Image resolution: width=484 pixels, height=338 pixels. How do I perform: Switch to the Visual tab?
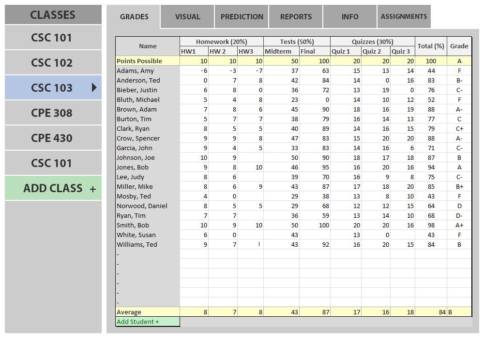tap(187, 17)
